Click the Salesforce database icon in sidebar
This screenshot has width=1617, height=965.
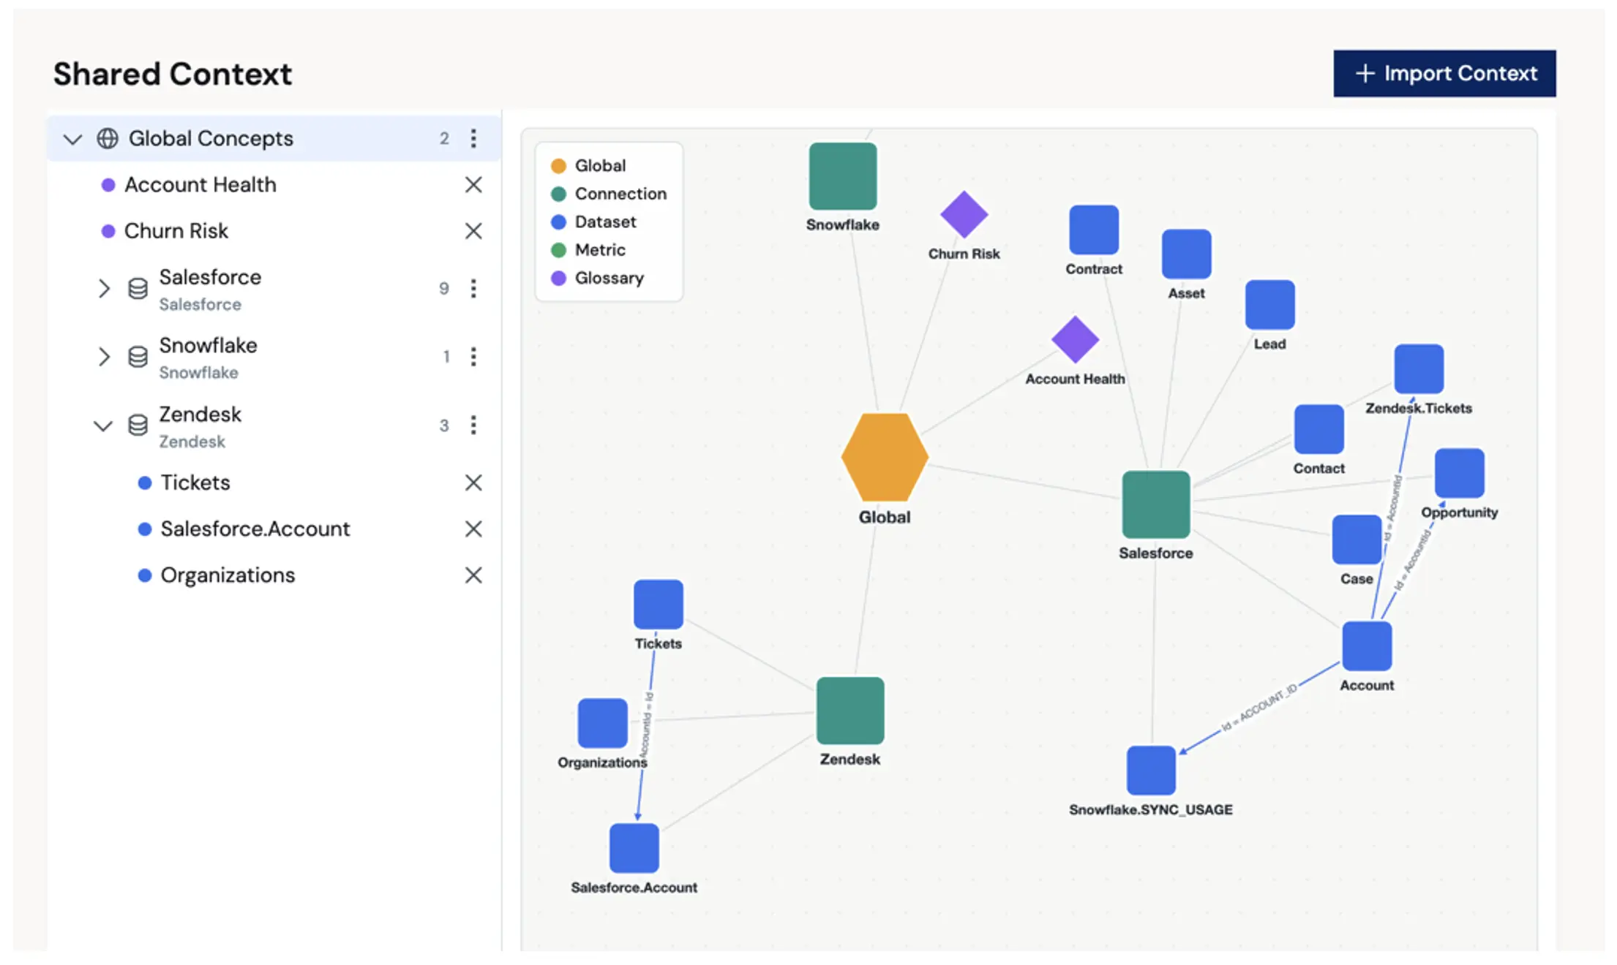pyautogui.click(x=138, y=289)
